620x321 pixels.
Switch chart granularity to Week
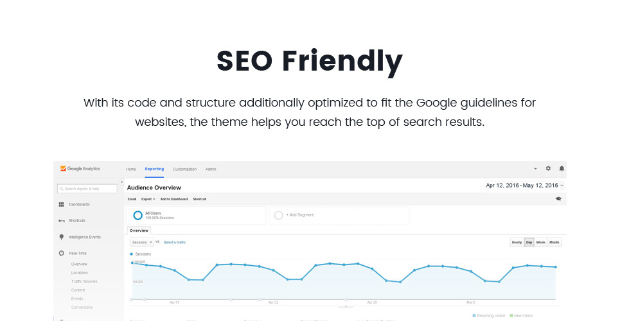tap(541, 242)
